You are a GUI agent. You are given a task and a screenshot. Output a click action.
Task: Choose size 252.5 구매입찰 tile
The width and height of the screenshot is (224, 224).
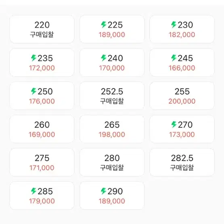[112, 96]
